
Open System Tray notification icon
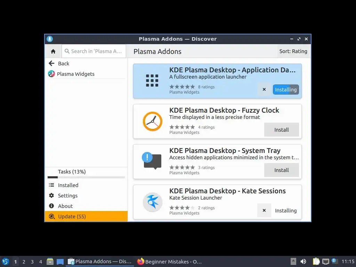(x=152, y=161)
